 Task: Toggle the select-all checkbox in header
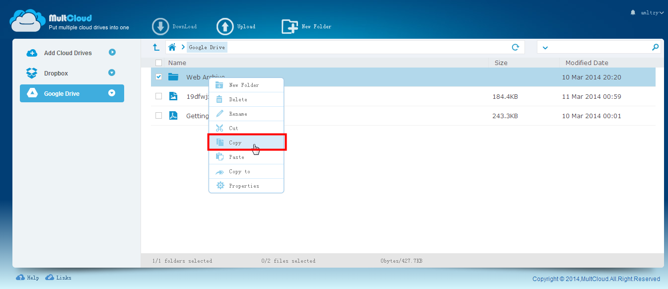tap(158, 63)
